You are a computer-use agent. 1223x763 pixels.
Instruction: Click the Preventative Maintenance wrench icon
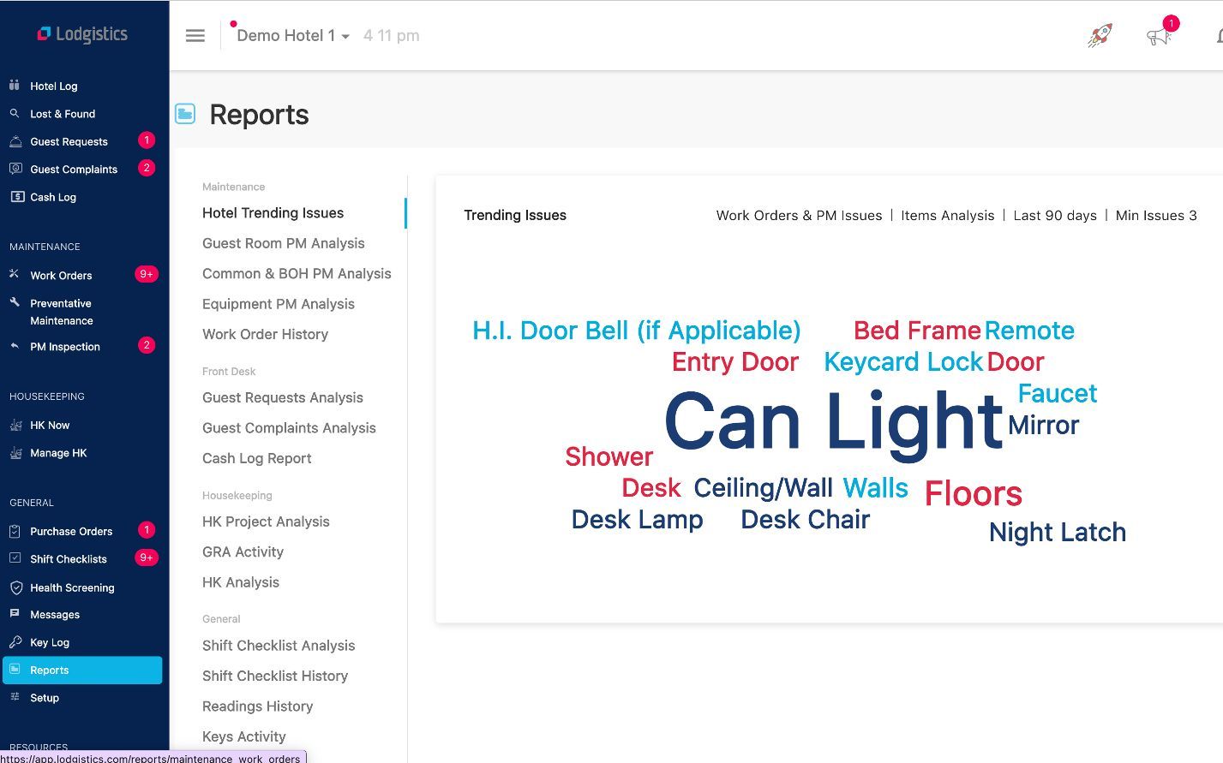coord(15,302)
